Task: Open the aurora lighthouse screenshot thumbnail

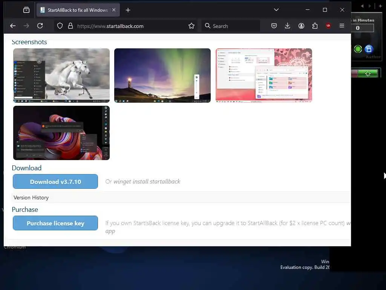Action: pyautogui.click(x=162, y=76)
